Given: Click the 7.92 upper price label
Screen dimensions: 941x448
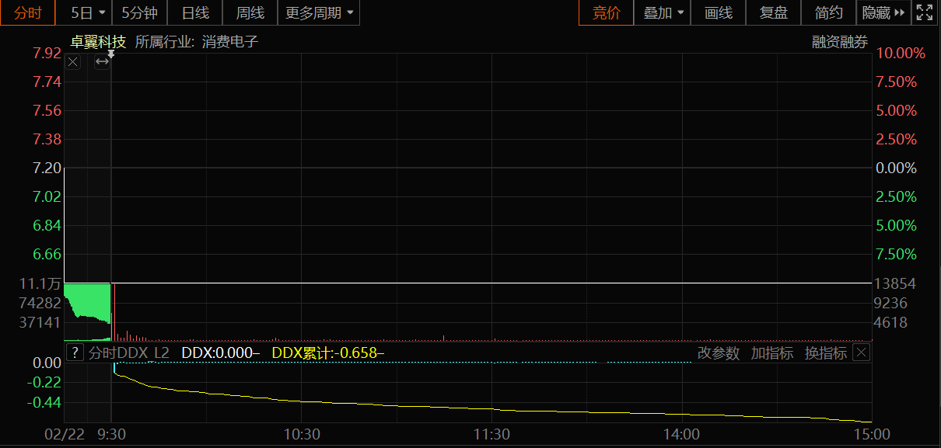Looking at the screenshot, I should pyautogui.click(x=47, y=54).
